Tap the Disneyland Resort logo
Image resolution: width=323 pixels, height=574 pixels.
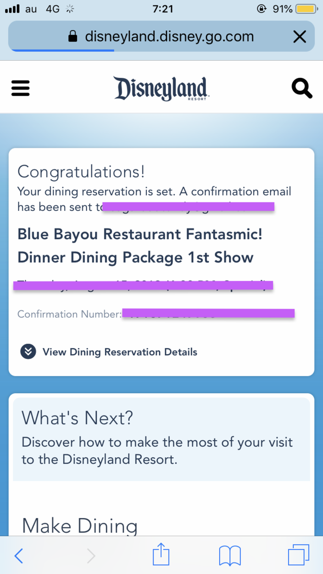(x=161, y=88)
